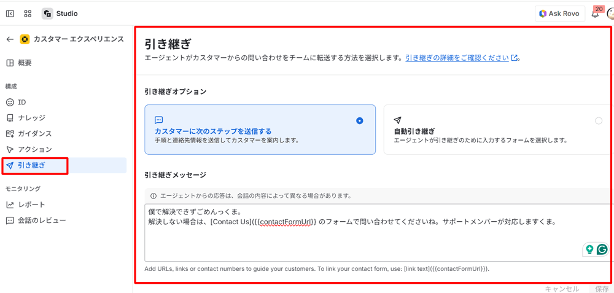
Task: Click the green lightbulb suggestion icon
Action: coord(589,249)
